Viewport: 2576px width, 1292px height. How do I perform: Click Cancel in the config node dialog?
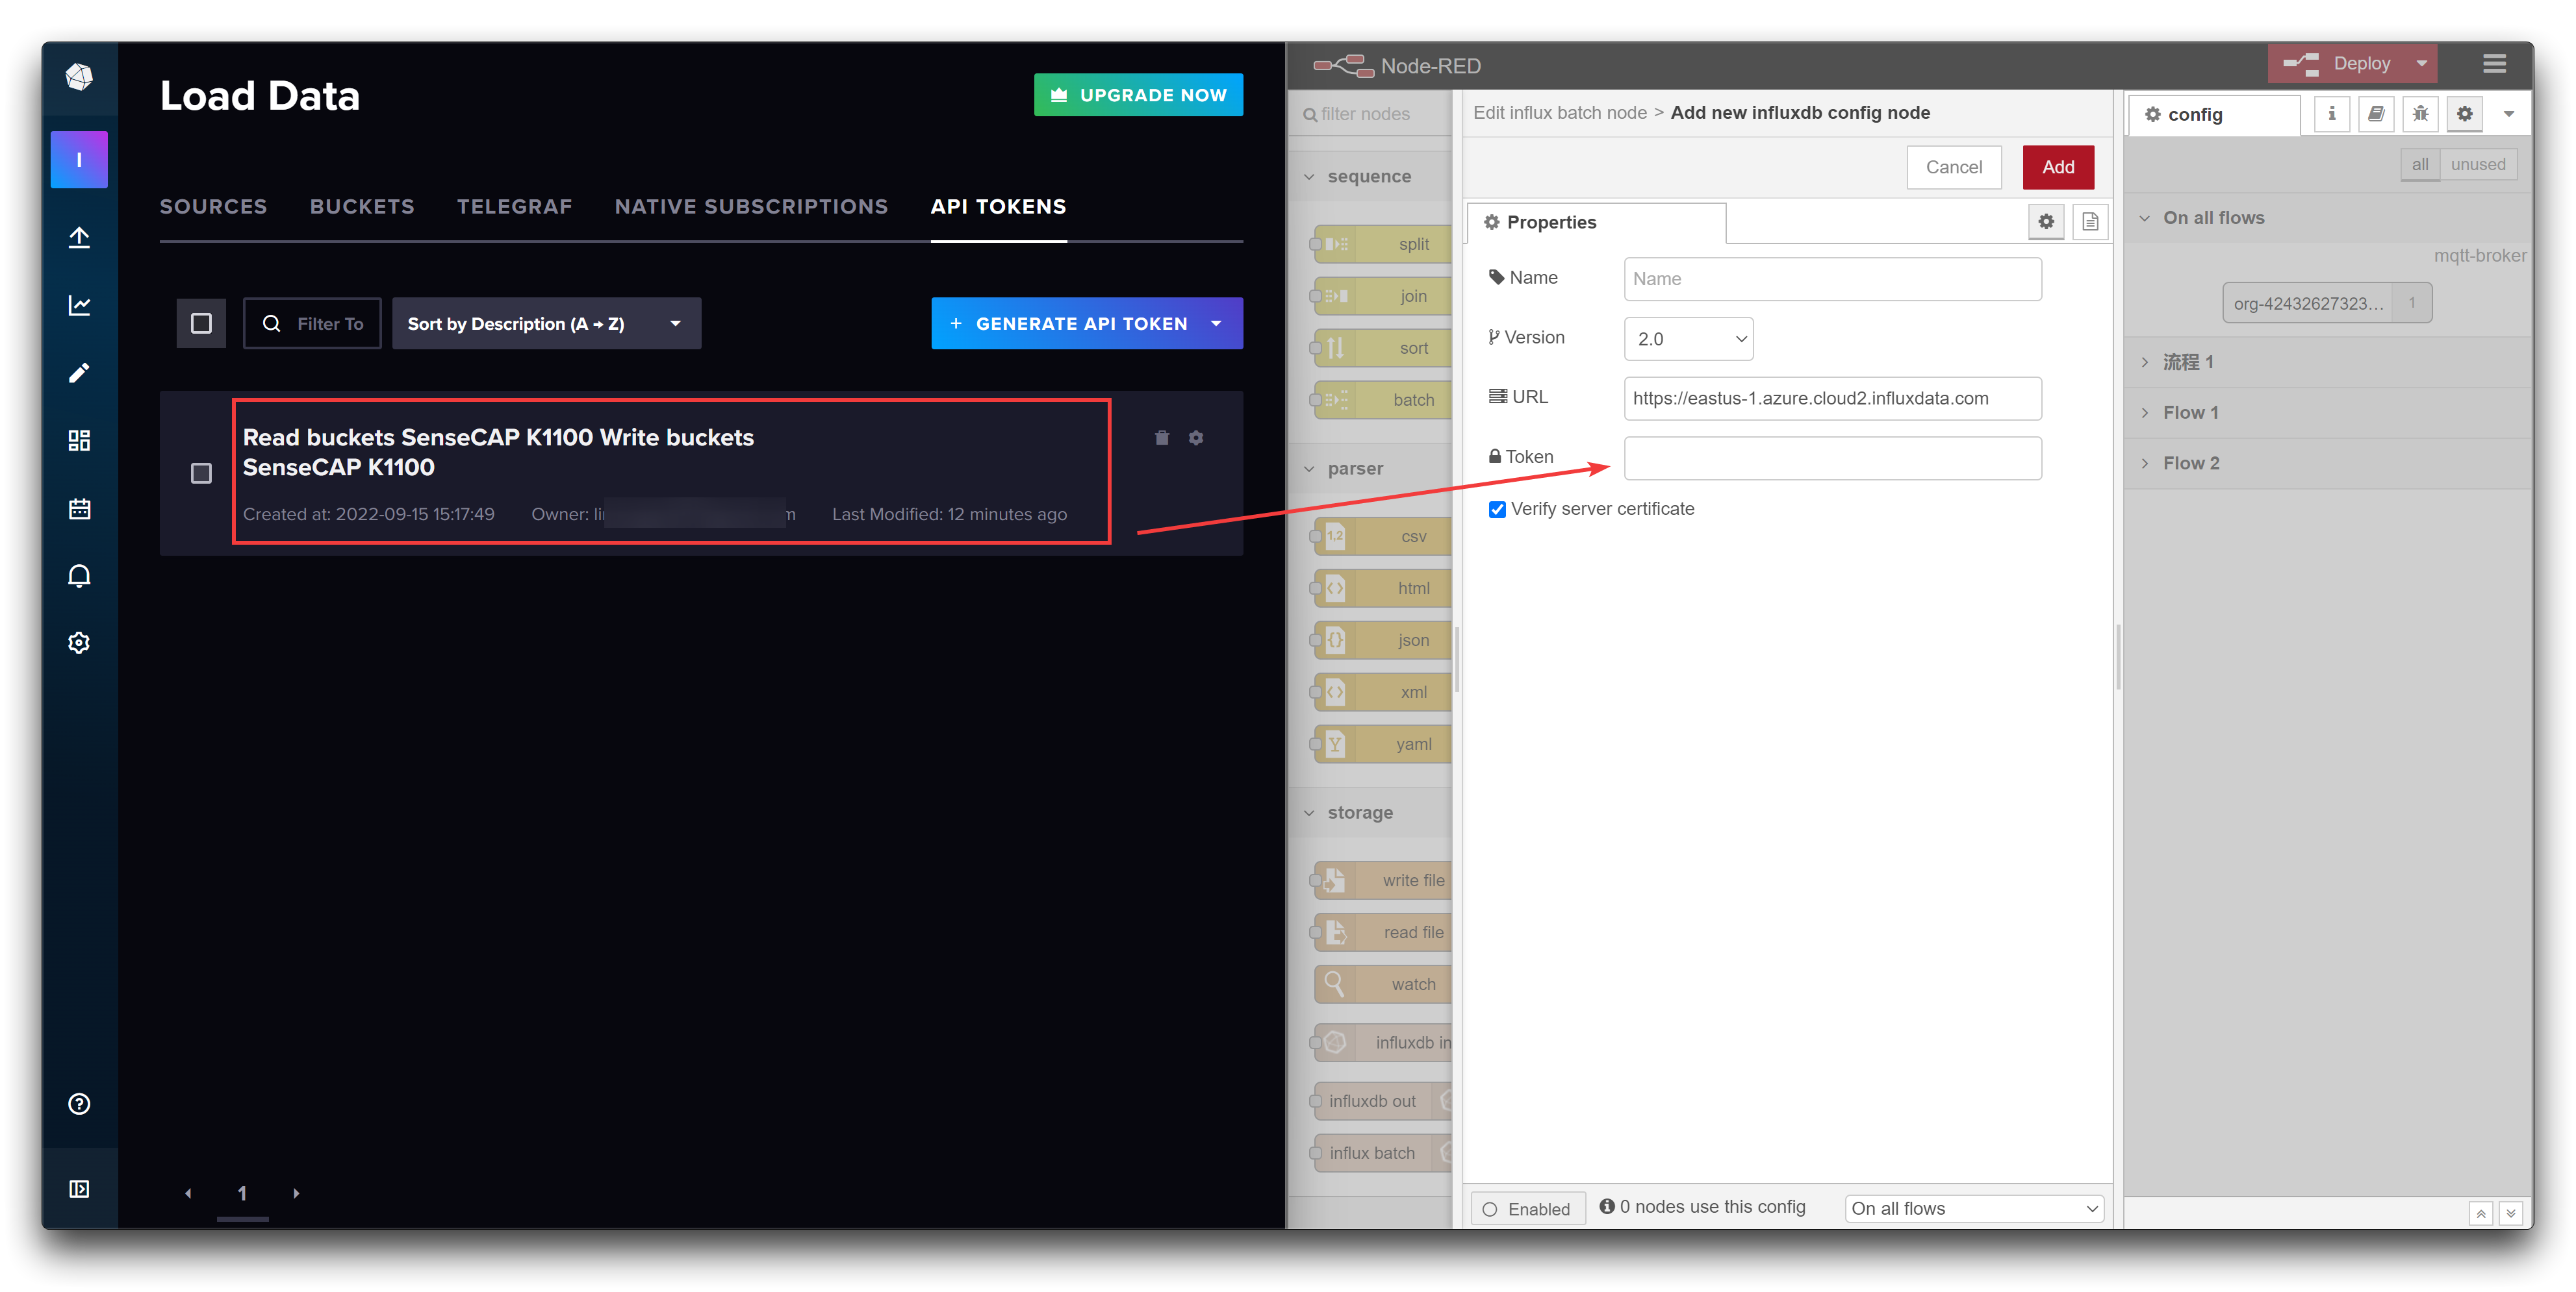(x=1953, y=168)
